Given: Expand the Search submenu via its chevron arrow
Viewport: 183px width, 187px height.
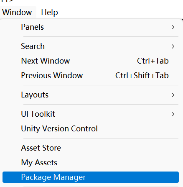Looking at the screenshot, I should pyautogui.click(x=173, y=46).
